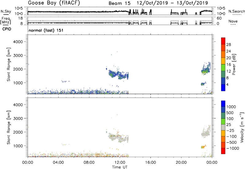245x169 pixels.
Task: Click the '04:00' time axis tick label
Action: [58, 163]
